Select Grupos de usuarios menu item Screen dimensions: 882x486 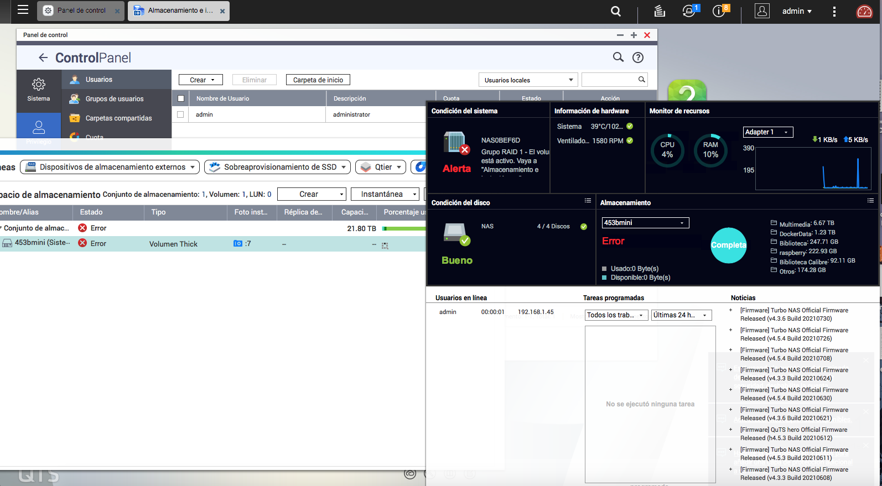tap(114, 99)
